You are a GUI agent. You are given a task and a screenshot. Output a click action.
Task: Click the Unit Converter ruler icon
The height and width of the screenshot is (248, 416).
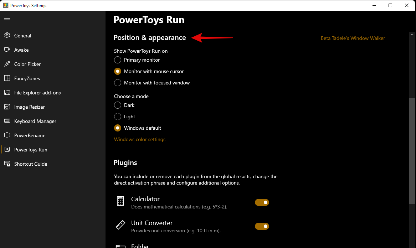click(120, 225)
